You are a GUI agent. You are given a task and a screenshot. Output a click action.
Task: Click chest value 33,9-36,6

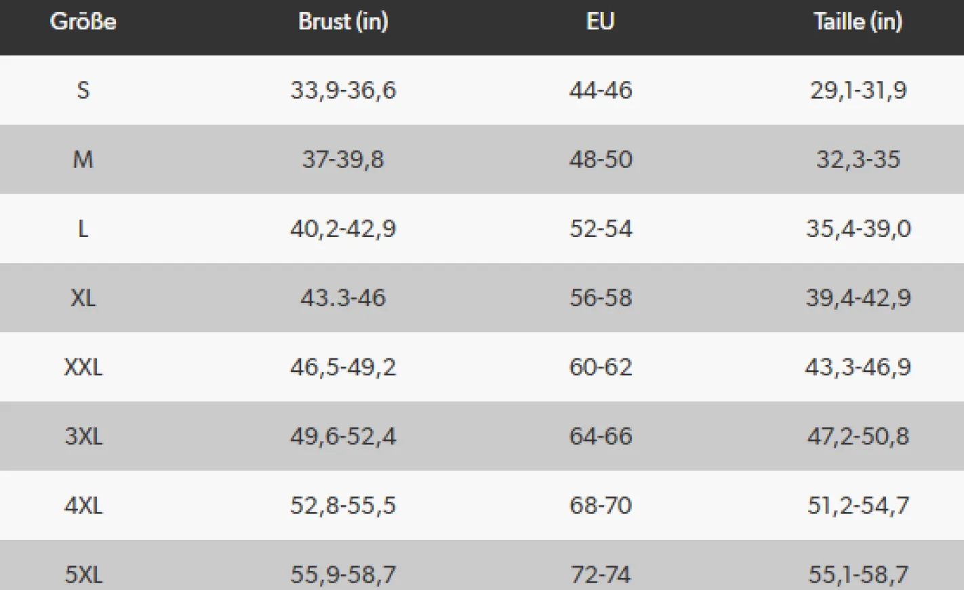(x=343, y=90)
